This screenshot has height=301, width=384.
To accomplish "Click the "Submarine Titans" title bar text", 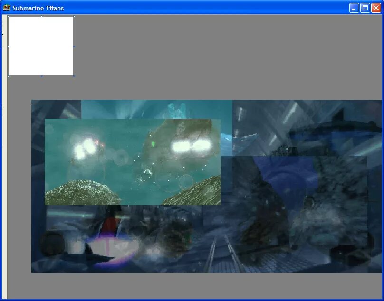I will [38, 9].
